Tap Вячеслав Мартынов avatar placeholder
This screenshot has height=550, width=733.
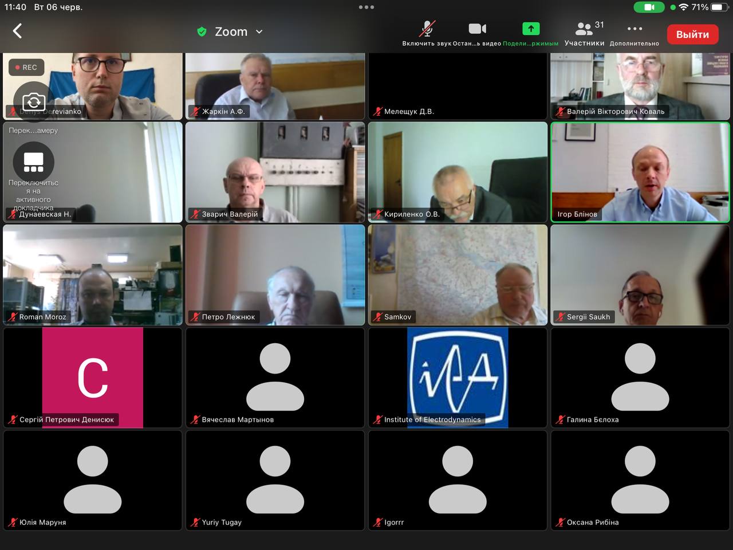coord(275,376)
